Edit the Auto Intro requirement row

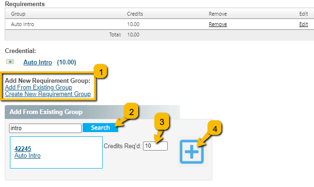pos(304,24)
